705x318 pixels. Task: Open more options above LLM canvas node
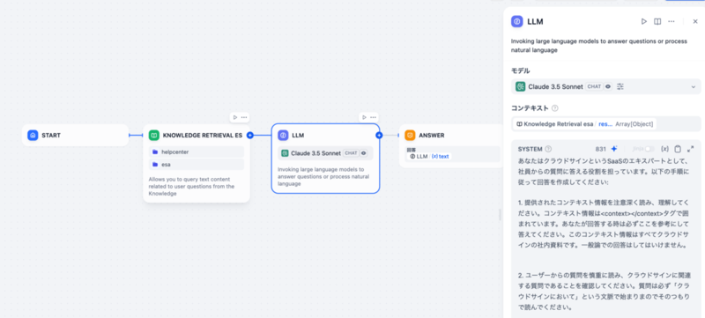point(373,117)
